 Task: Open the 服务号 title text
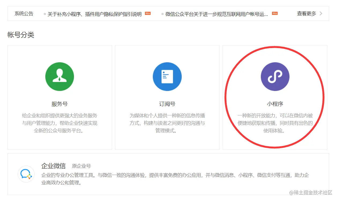point(60,104)
